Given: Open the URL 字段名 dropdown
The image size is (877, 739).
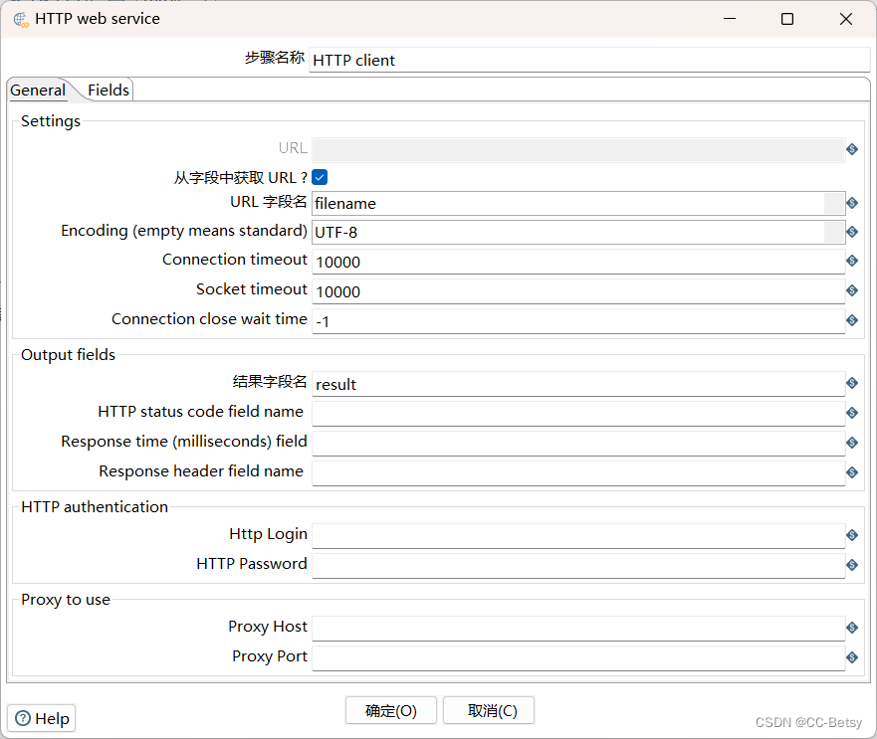Looking at the screenshot, I should coord(832,203).
